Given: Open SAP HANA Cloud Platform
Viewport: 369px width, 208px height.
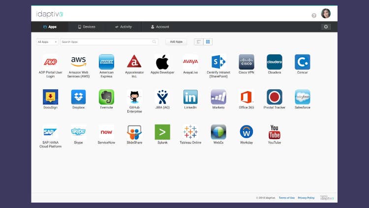Looking at the screenshot, I should click(50, 132).
